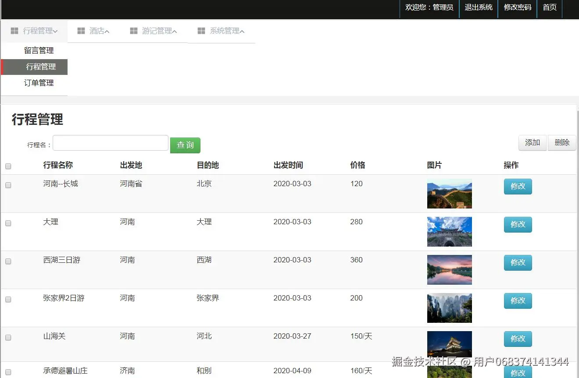
Task: Click the 图片 column header
Action: click(x=435, y=165)
